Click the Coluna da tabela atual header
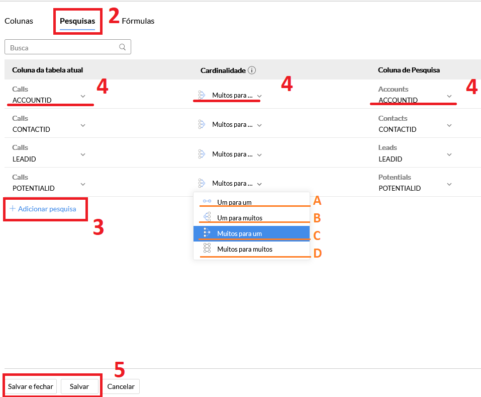This screenshot has height=397, width=481. pyautogui.click(x=48, y=70)
